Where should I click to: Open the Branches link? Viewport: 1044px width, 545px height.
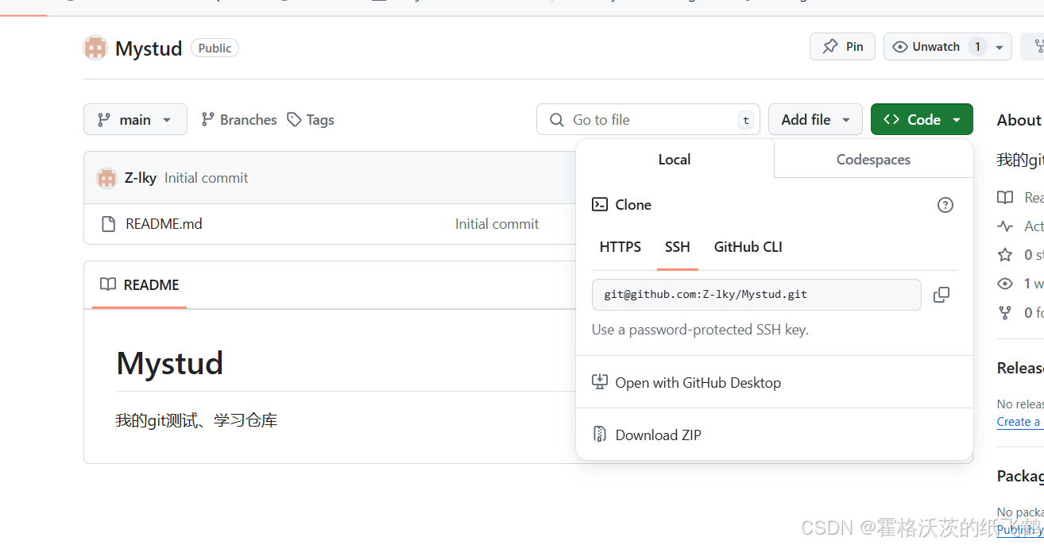pos(239,119)
